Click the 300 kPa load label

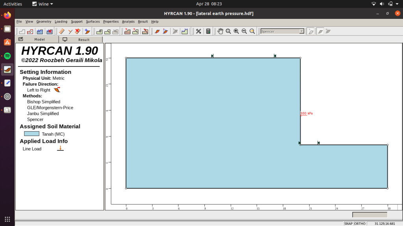pyautogui.click(x=306, y=114)
